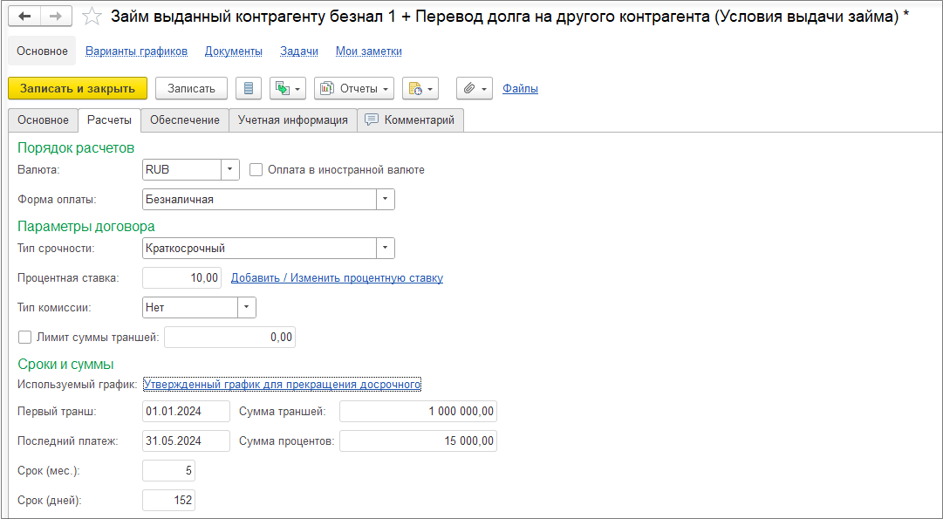
Task: Expand the Тип срочности dropdown
Action: tap(386, 248)
